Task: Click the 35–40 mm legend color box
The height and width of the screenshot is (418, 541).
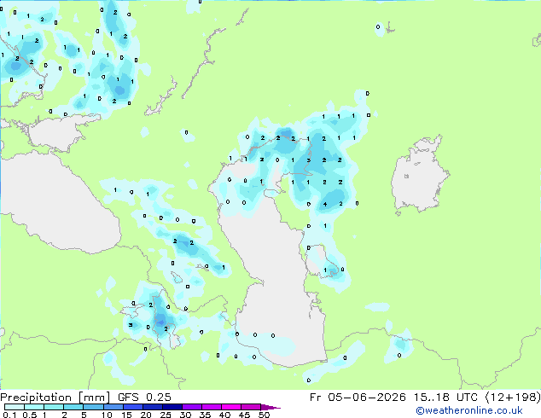Action: pyautogui.click(x=212, y=407)
